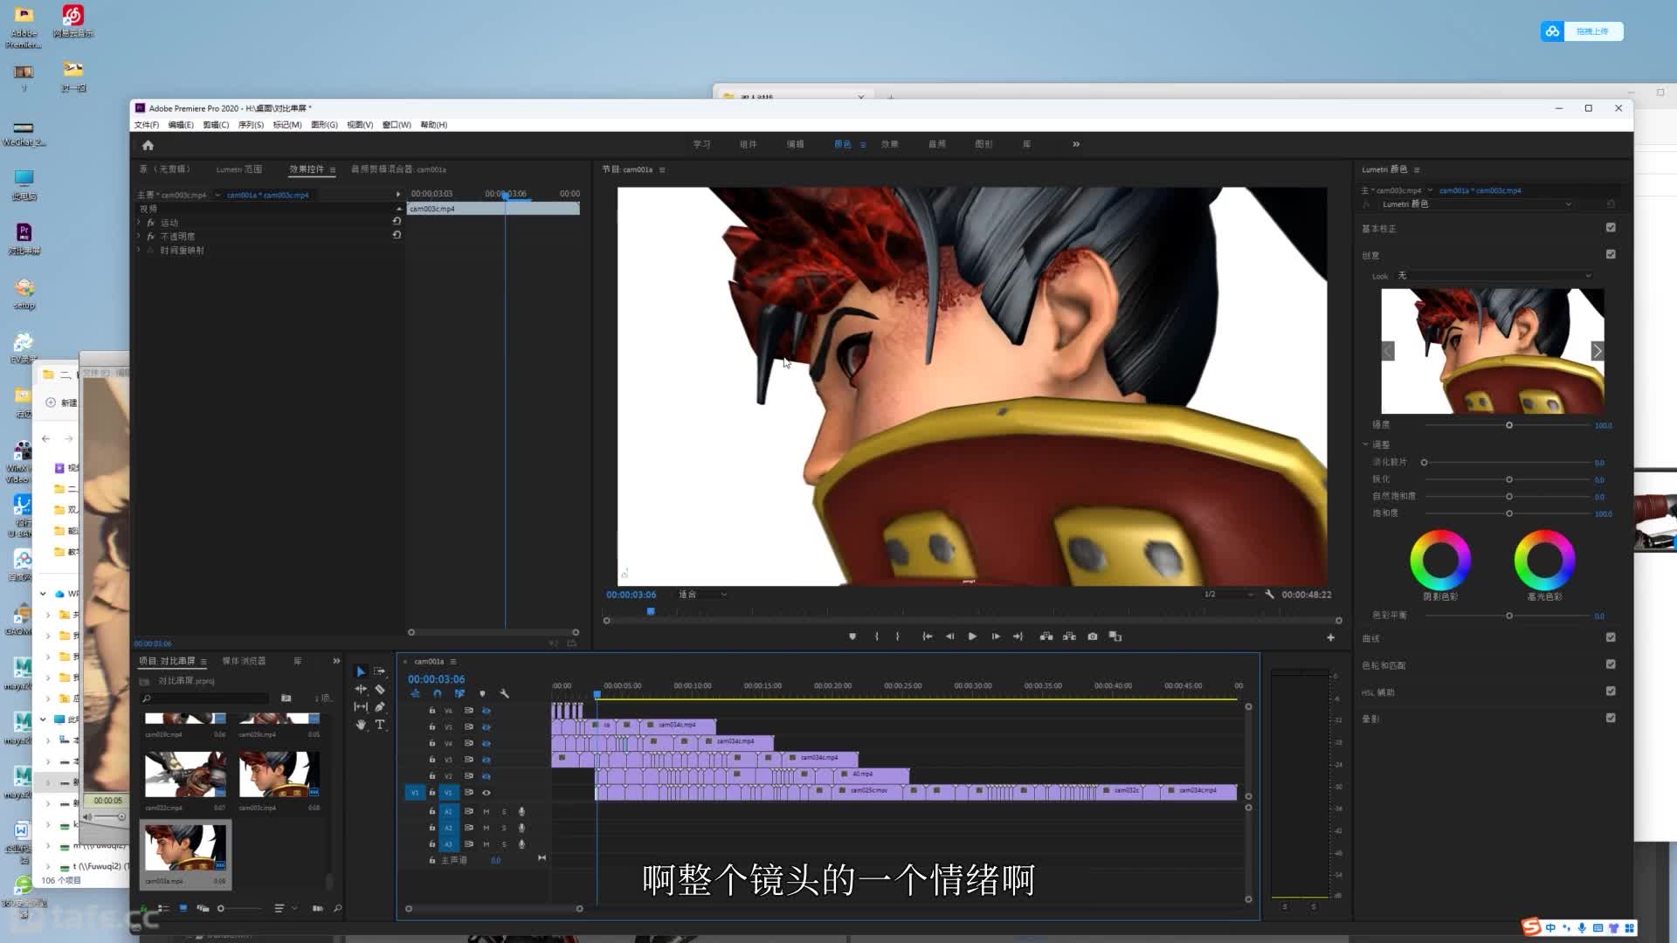Open Program monitor settings wrench
Viewport: 1677px width, 943px height.
(x=1270, y=594)
